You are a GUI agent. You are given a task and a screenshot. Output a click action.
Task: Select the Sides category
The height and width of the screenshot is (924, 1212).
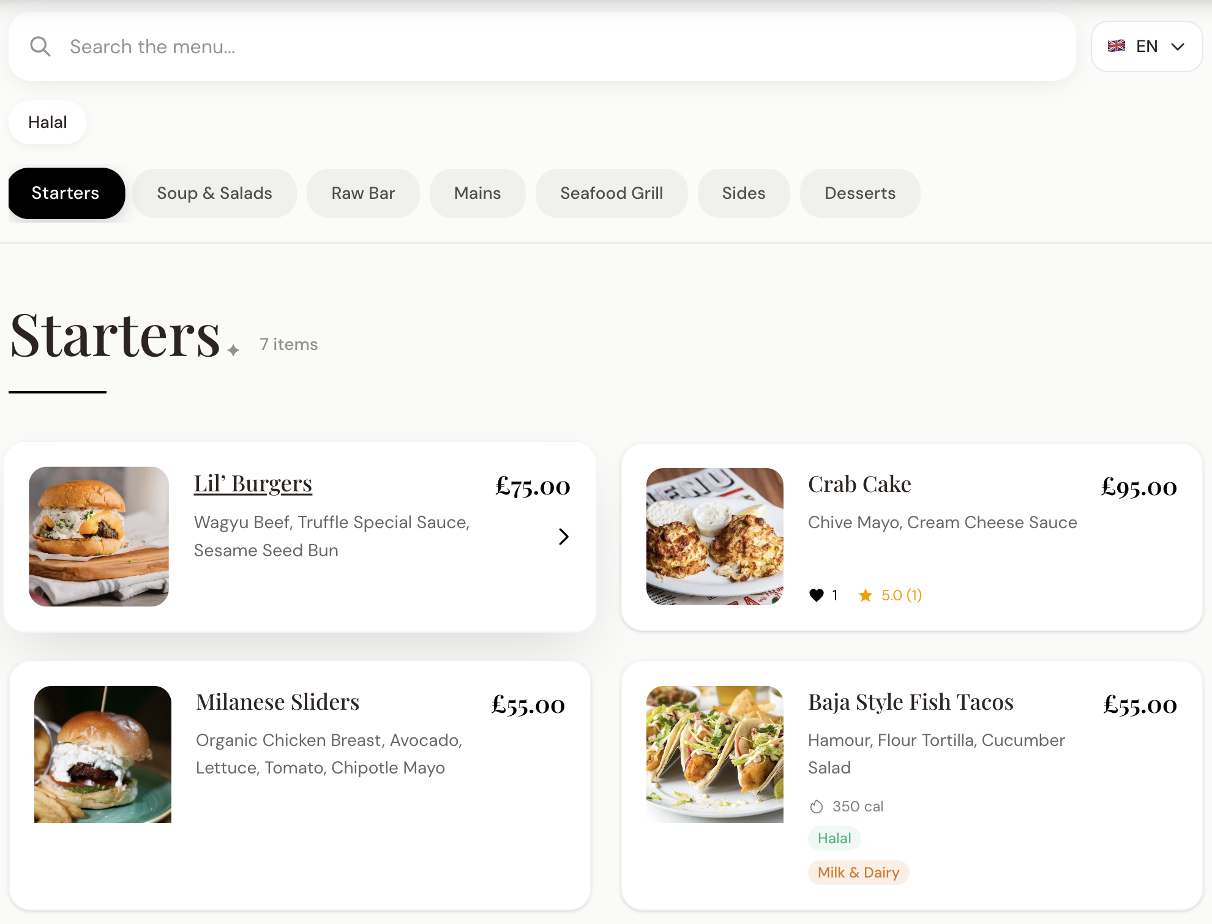pos(744,193)
